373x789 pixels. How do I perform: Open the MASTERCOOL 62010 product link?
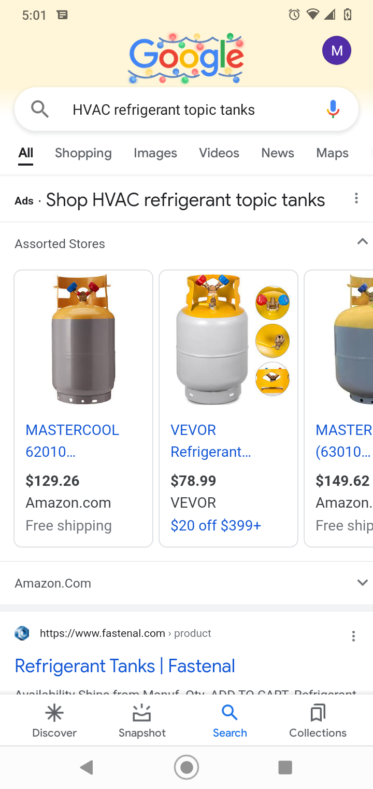72,441
